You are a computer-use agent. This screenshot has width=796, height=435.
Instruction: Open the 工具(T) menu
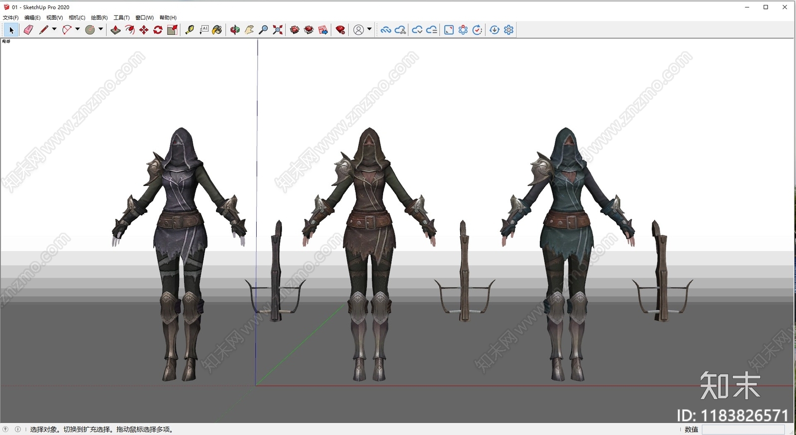pyautogui.click(x=121, y=18)
